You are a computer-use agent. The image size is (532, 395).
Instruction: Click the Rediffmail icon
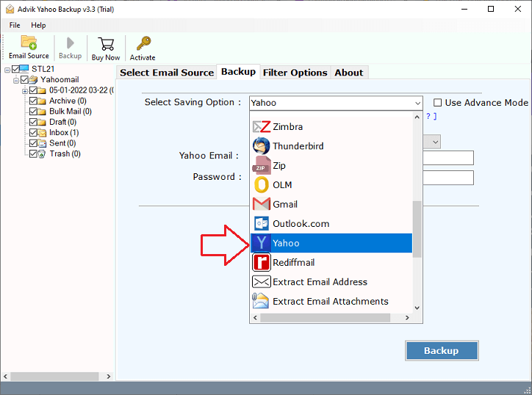pos(262,262)
